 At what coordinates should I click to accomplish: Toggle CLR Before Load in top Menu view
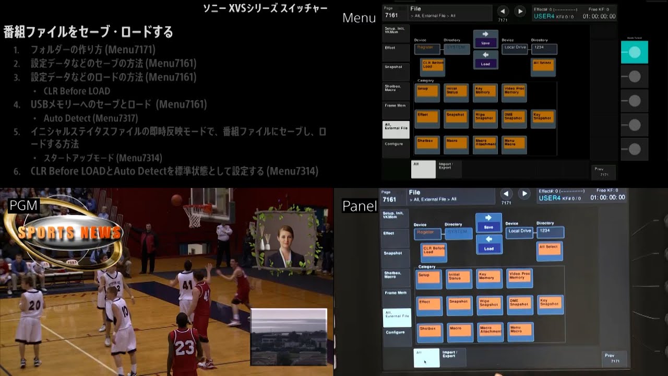point(433,65)
